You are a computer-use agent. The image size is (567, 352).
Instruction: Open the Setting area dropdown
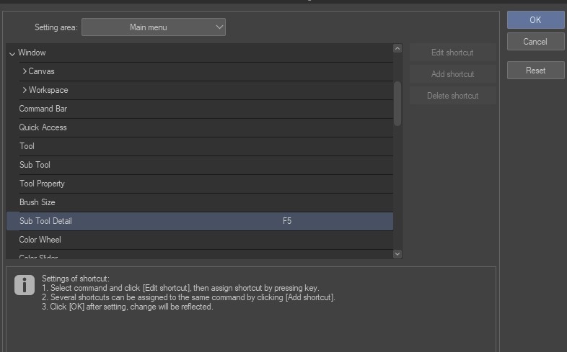coord(154,27)
